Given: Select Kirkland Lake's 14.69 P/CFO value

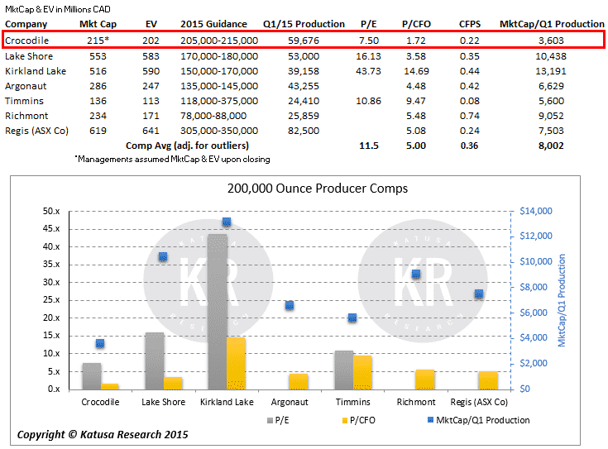Looking at the screenshot, I should pyautogui.click(x=416, y=71).
